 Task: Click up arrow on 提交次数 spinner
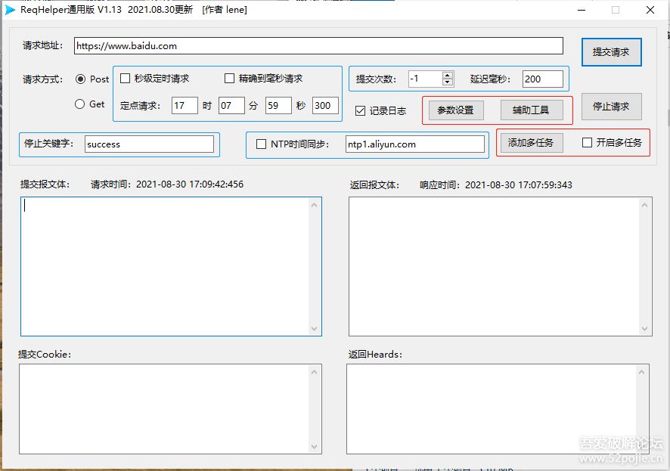[x=446, y=74]
